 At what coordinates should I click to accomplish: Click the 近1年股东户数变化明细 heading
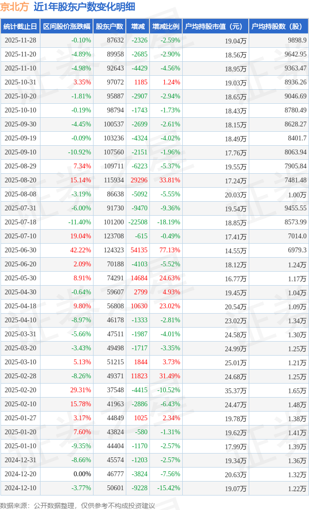click(84, 7)
